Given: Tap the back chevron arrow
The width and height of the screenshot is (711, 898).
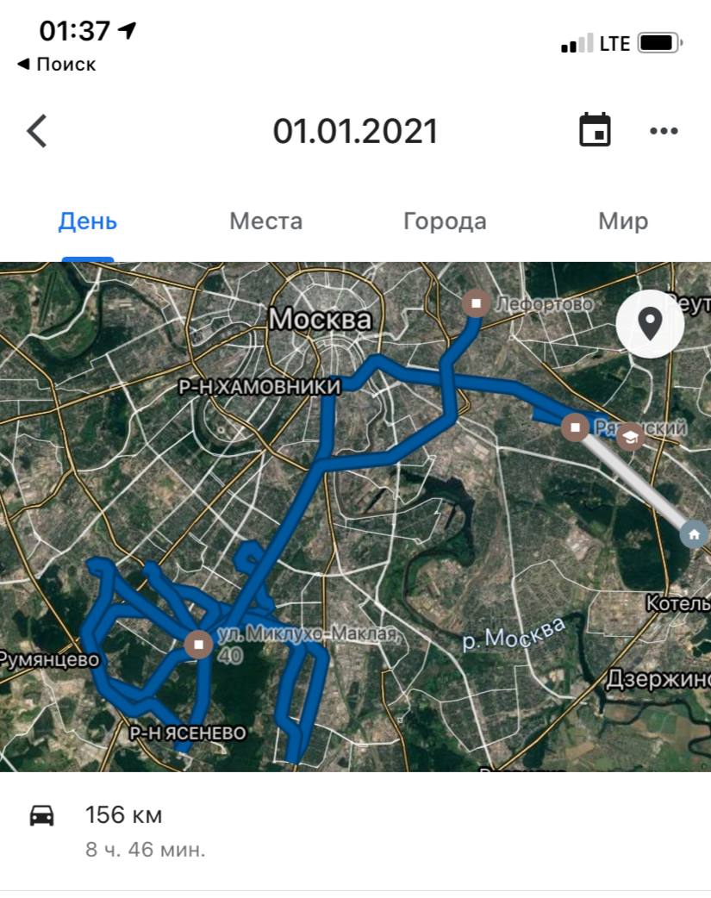Looking at the screenshot, I should coord(37,131).
